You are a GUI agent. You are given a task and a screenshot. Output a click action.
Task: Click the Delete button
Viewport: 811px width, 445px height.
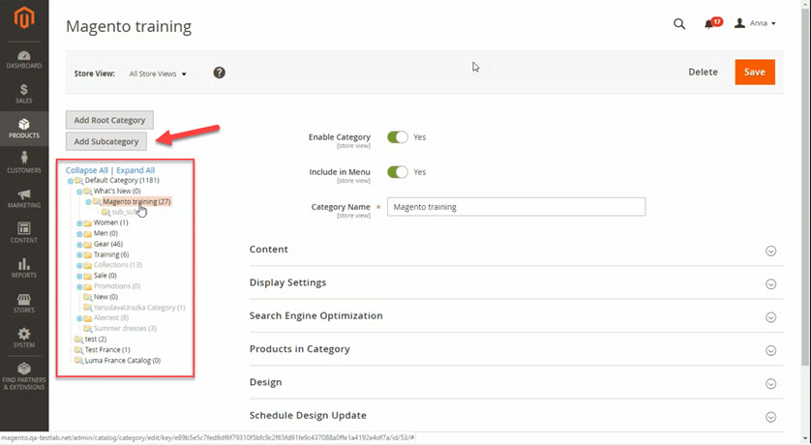(703, 72)
